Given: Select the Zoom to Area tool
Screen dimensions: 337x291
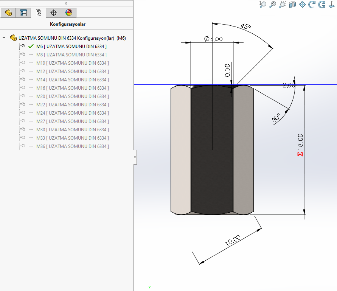Looking at the screenshot, I should (283, 5).
